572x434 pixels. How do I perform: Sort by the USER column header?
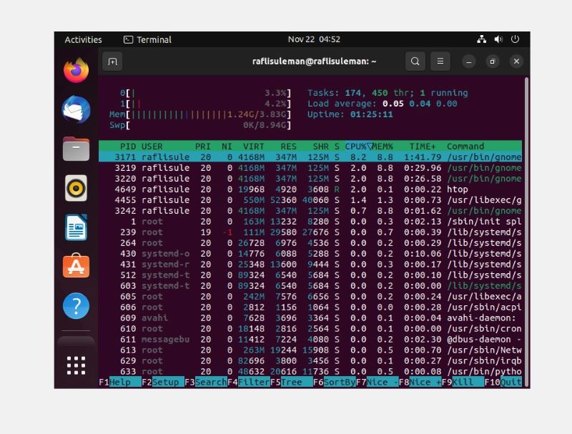(152, 147)
